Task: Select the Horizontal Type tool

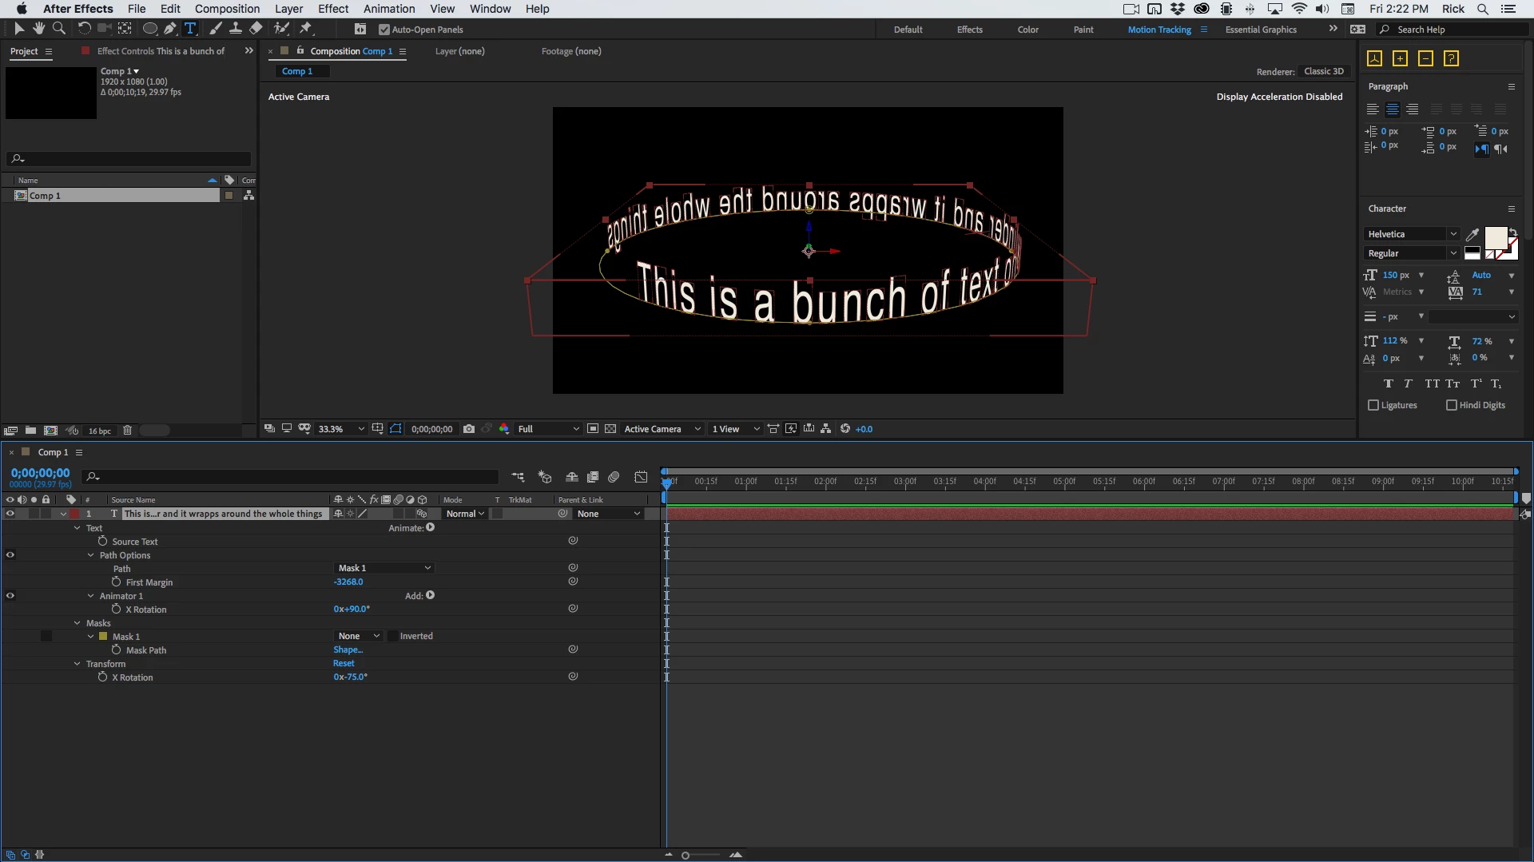Action: point(190,29)
